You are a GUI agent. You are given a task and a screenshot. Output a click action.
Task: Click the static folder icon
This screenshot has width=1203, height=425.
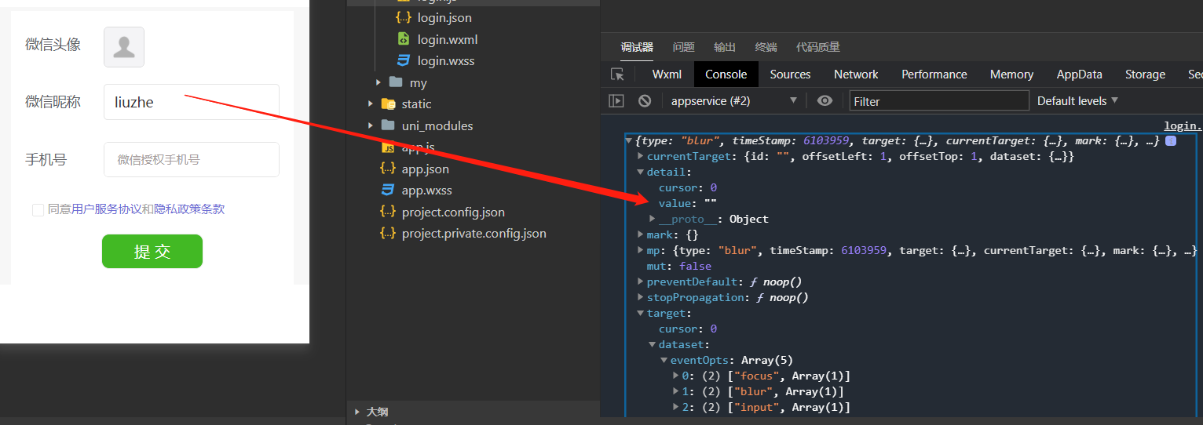[x=388, y=104]
